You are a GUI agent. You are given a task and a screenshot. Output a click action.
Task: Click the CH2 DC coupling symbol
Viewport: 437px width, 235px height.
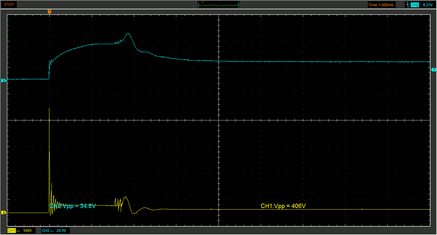click(x=52, y=231)
